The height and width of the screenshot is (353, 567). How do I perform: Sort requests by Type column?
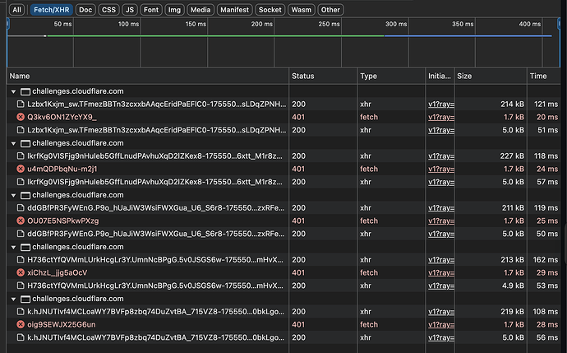[391, 76]
